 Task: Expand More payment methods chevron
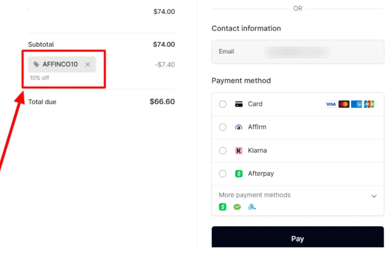(x=374, y=196)
